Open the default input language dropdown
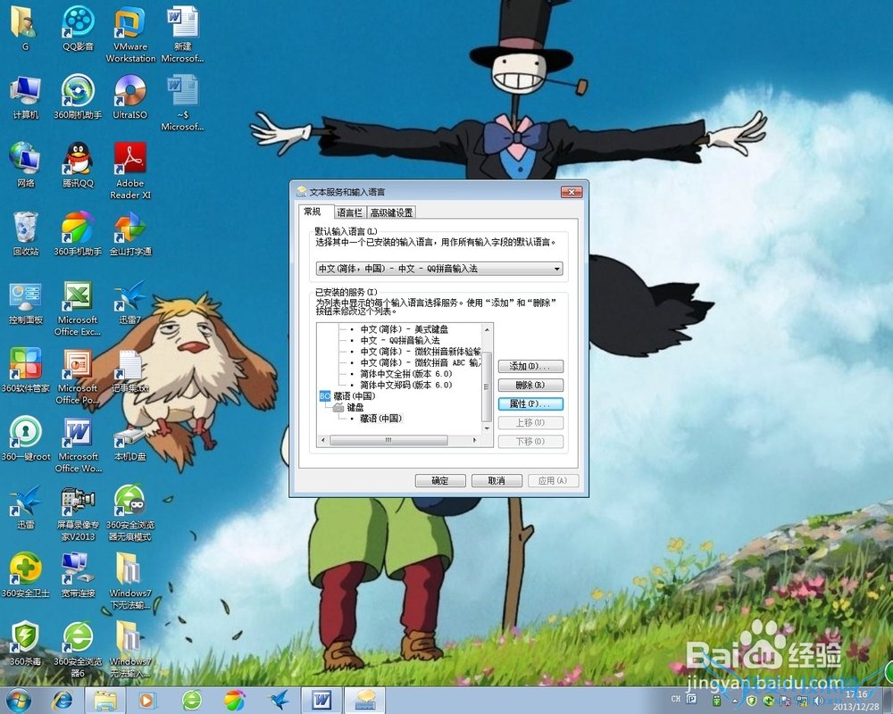The height and width of the screenshot is (714, 893). 439,268
